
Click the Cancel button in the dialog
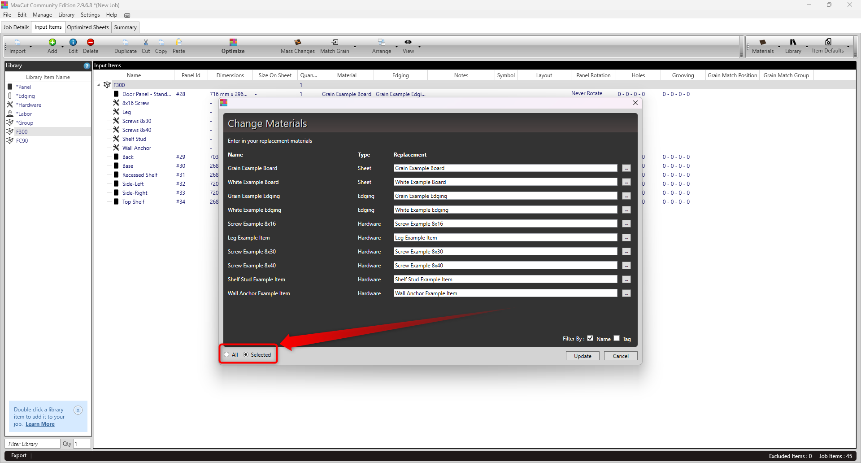tap(621, 356)
